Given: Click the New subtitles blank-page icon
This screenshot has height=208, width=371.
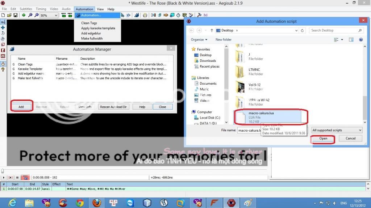Looking at the screenshot, I should coord(3,16).
